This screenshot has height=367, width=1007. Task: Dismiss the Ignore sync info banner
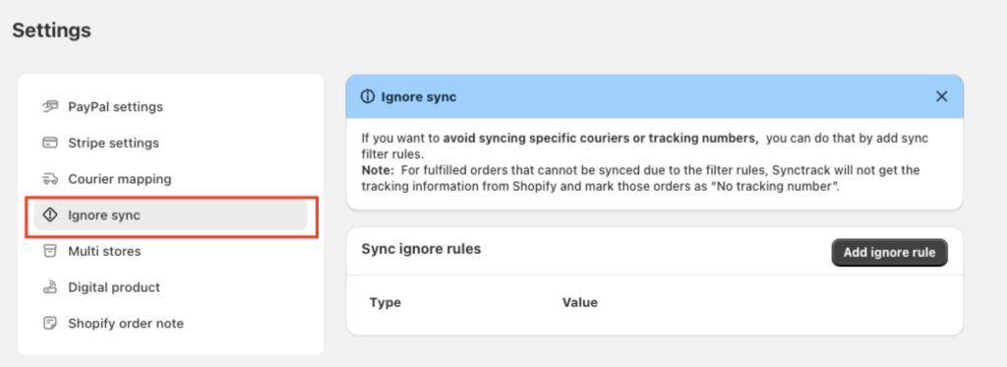tap(941, 96)
